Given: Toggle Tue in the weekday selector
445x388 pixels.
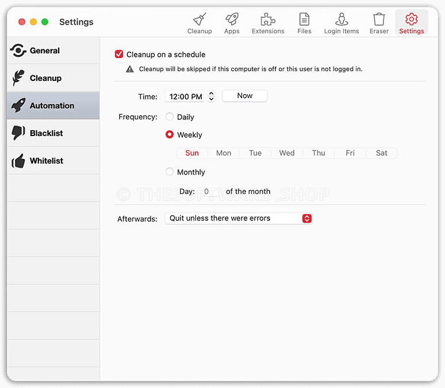Looking at the screenshot, I should 255,153.
